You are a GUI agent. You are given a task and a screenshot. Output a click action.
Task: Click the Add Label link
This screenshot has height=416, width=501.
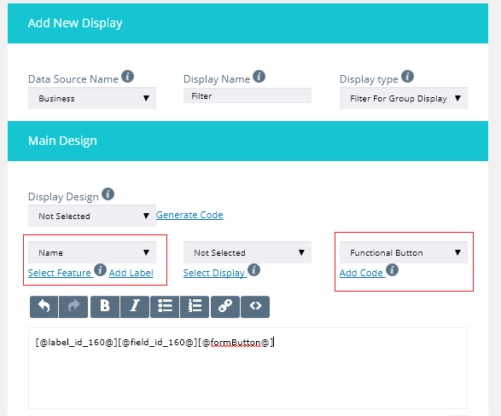tap(131, 273)
